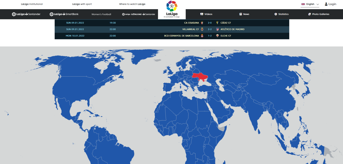Viewport: 343px width, 164px height.
Task: Click the CA Osasuna team crest
Action: 202,23
